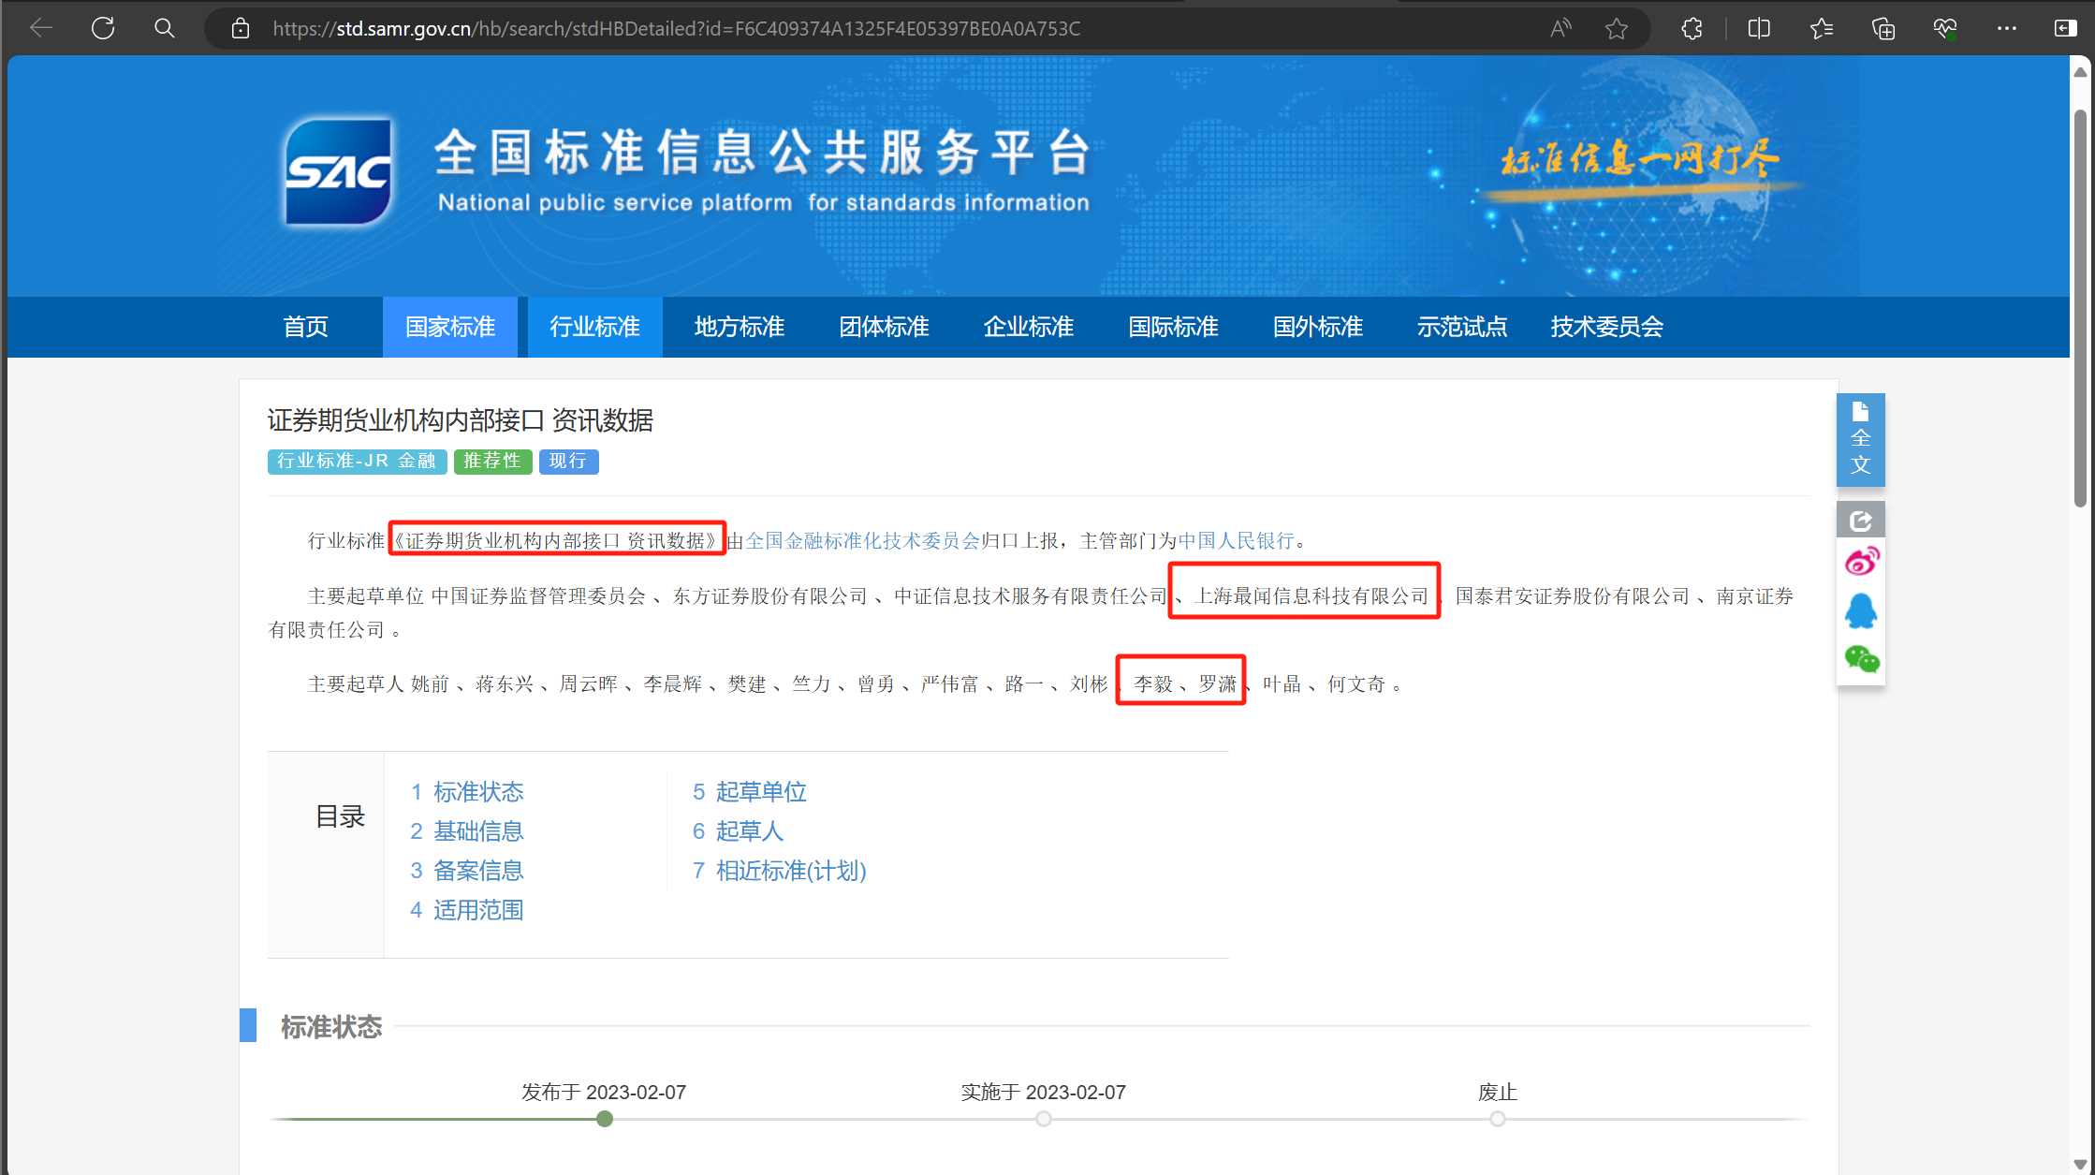Click the 发布于 2023-02-07 timeline marker

[605, 1119]
